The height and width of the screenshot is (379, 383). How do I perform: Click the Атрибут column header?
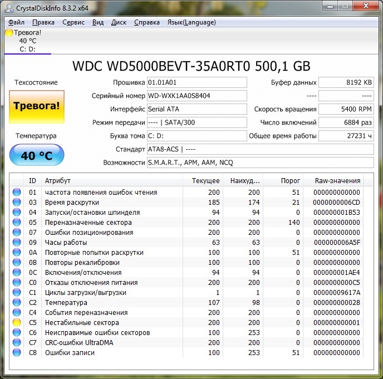112,181
